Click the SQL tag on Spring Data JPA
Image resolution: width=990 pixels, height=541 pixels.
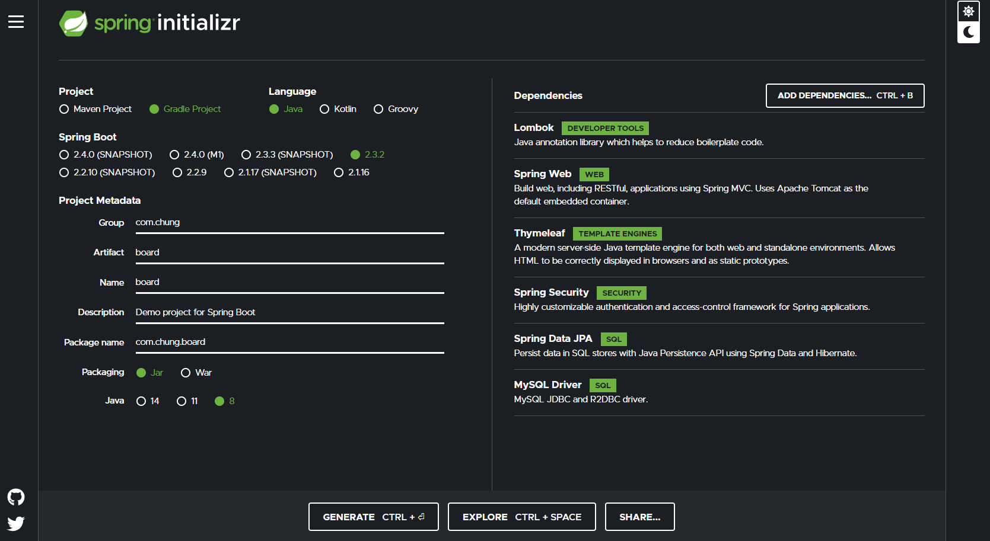(614, 339)
